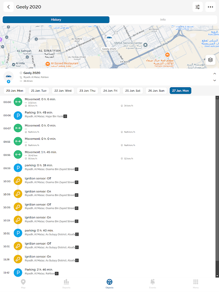The width and height of the screenshot is (219, 292).
Task: Click the Geely 2020 vehicle avatar icon
Action: click(8, 76)
